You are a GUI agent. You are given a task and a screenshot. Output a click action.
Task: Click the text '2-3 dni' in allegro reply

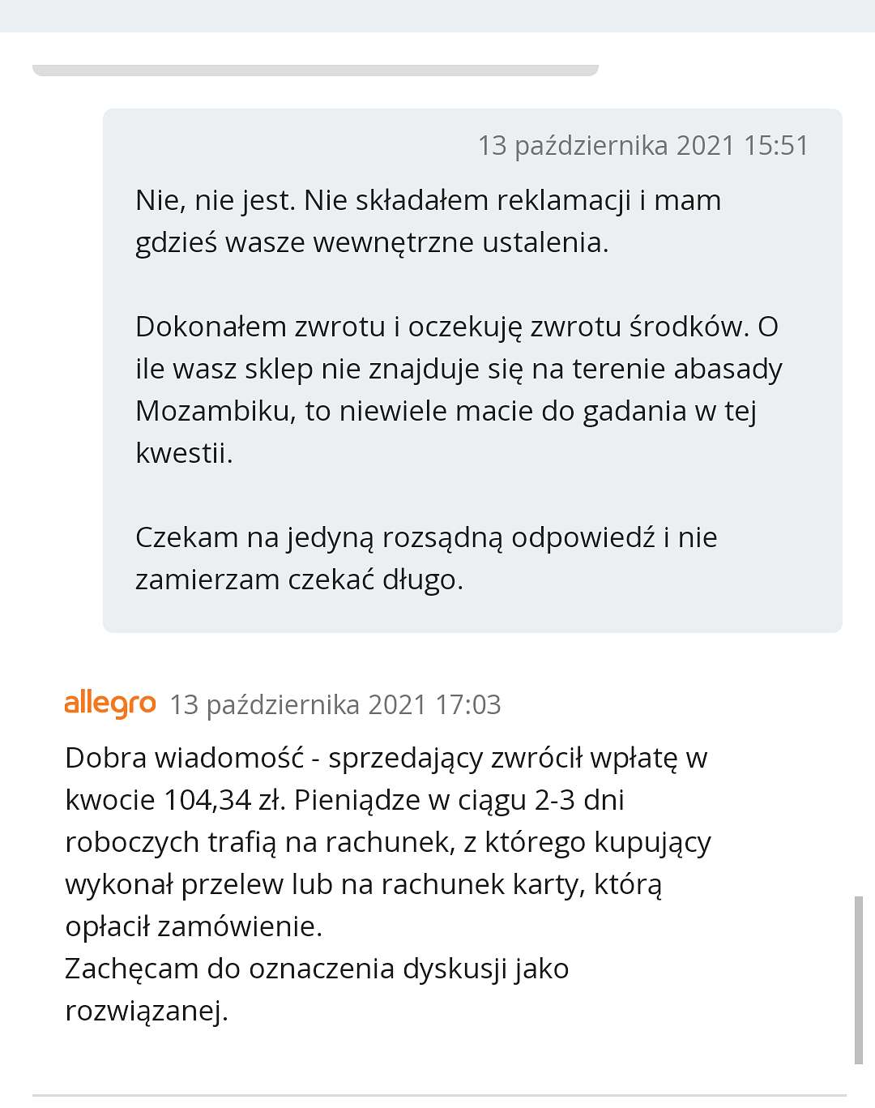[579, 801]
